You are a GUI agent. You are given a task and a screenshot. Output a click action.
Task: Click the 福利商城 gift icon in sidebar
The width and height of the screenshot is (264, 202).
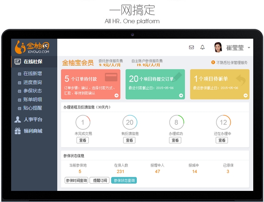point(18,131)
